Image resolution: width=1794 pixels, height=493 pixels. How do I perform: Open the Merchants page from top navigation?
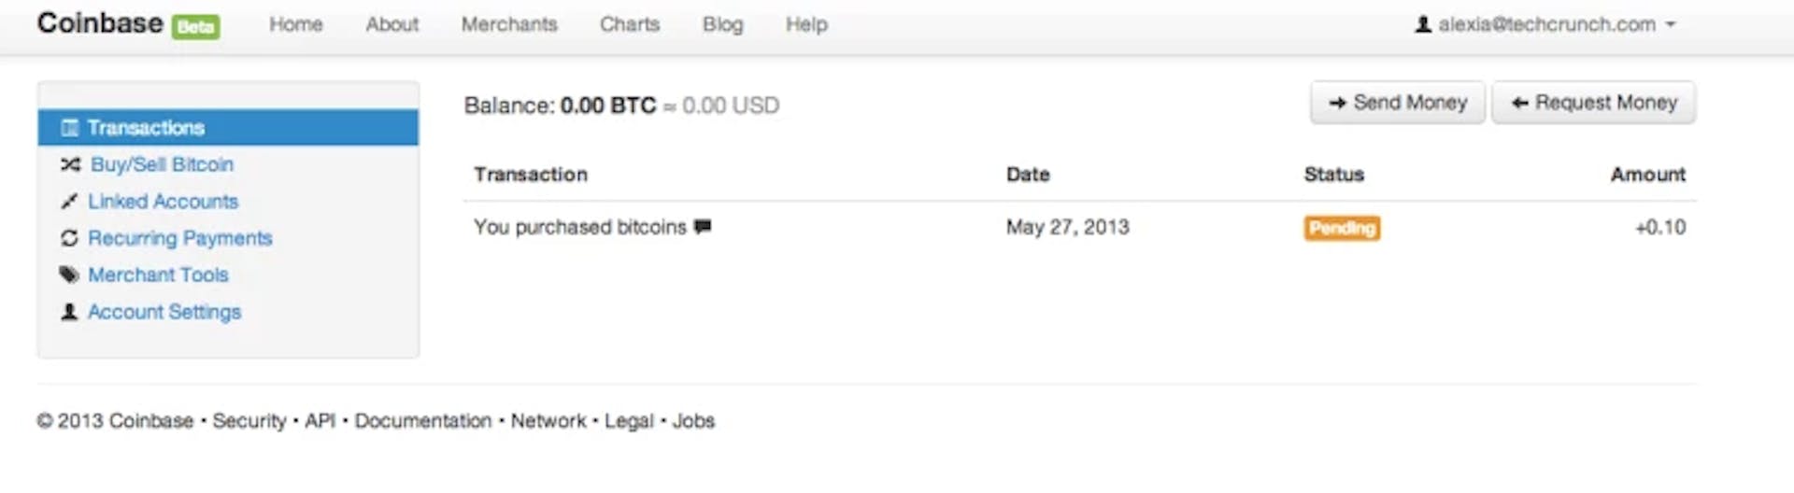click(x=509, y=24)
